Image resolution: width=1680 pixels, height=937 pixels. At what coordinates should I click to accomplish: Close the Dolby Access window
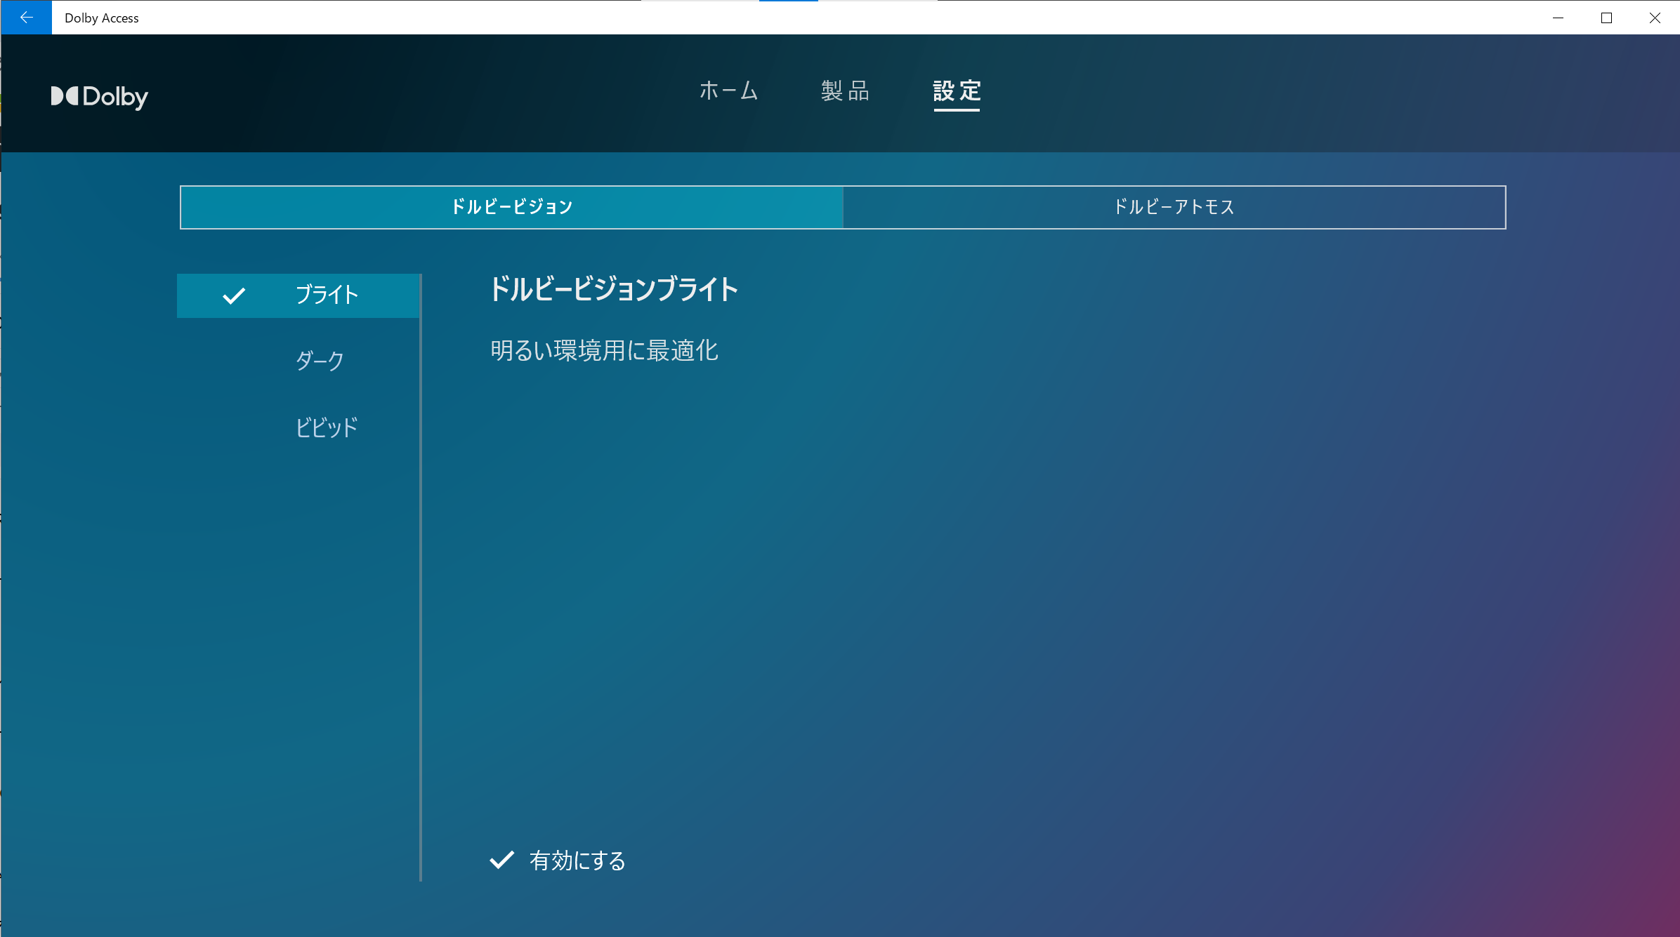[x=1655, y=18]
